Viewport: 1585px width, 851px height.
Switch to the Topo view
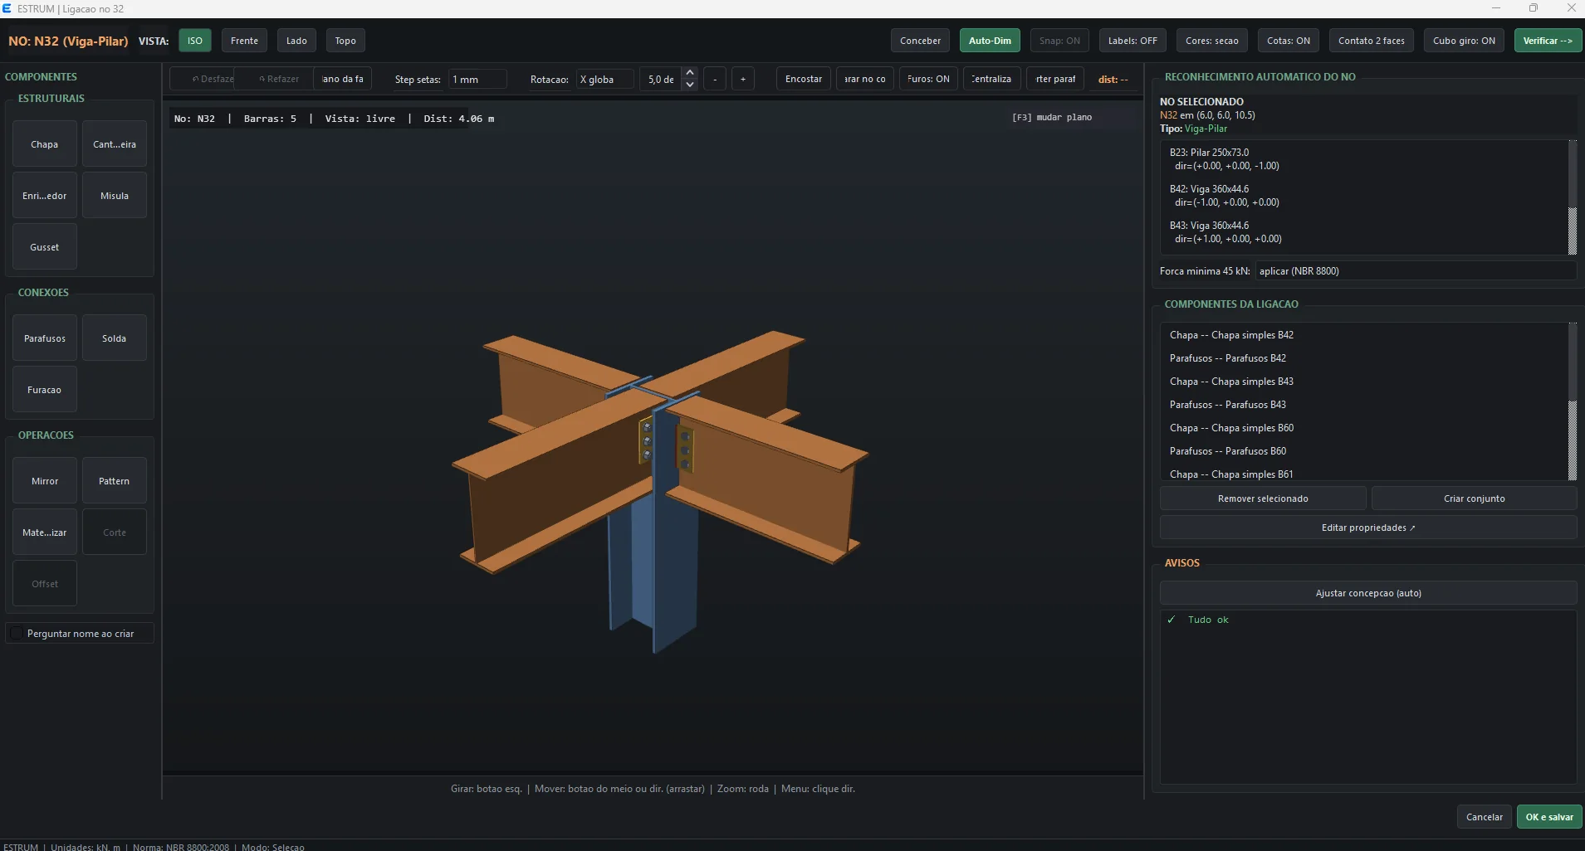(x=345, y=41)
